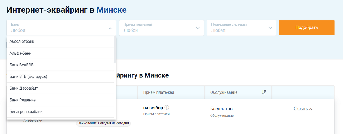The image size is (343, 134).
Task: Pick Банк ВТБ (Беларусь) from the list
Action: [28, 77]
